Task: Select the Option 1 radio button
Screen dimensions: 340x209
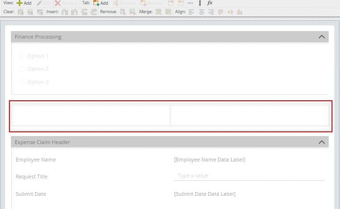Action: click(x=22, y=56)
